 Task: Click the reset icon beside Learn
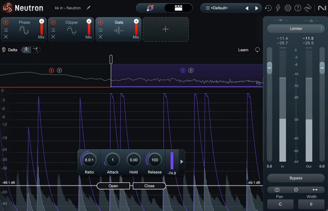pyautogui.click(x=258, y=50)
